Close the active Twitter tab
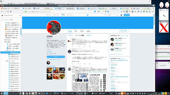This screenshot has height=95, width=170. coord(64,8)
